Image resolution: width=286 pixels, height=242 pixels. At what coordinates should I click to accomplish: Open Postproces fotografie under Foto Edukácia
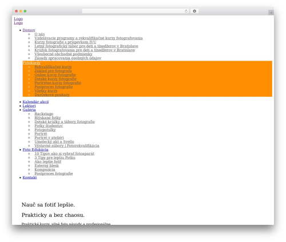pyautogui.click(x=54, y=174)
